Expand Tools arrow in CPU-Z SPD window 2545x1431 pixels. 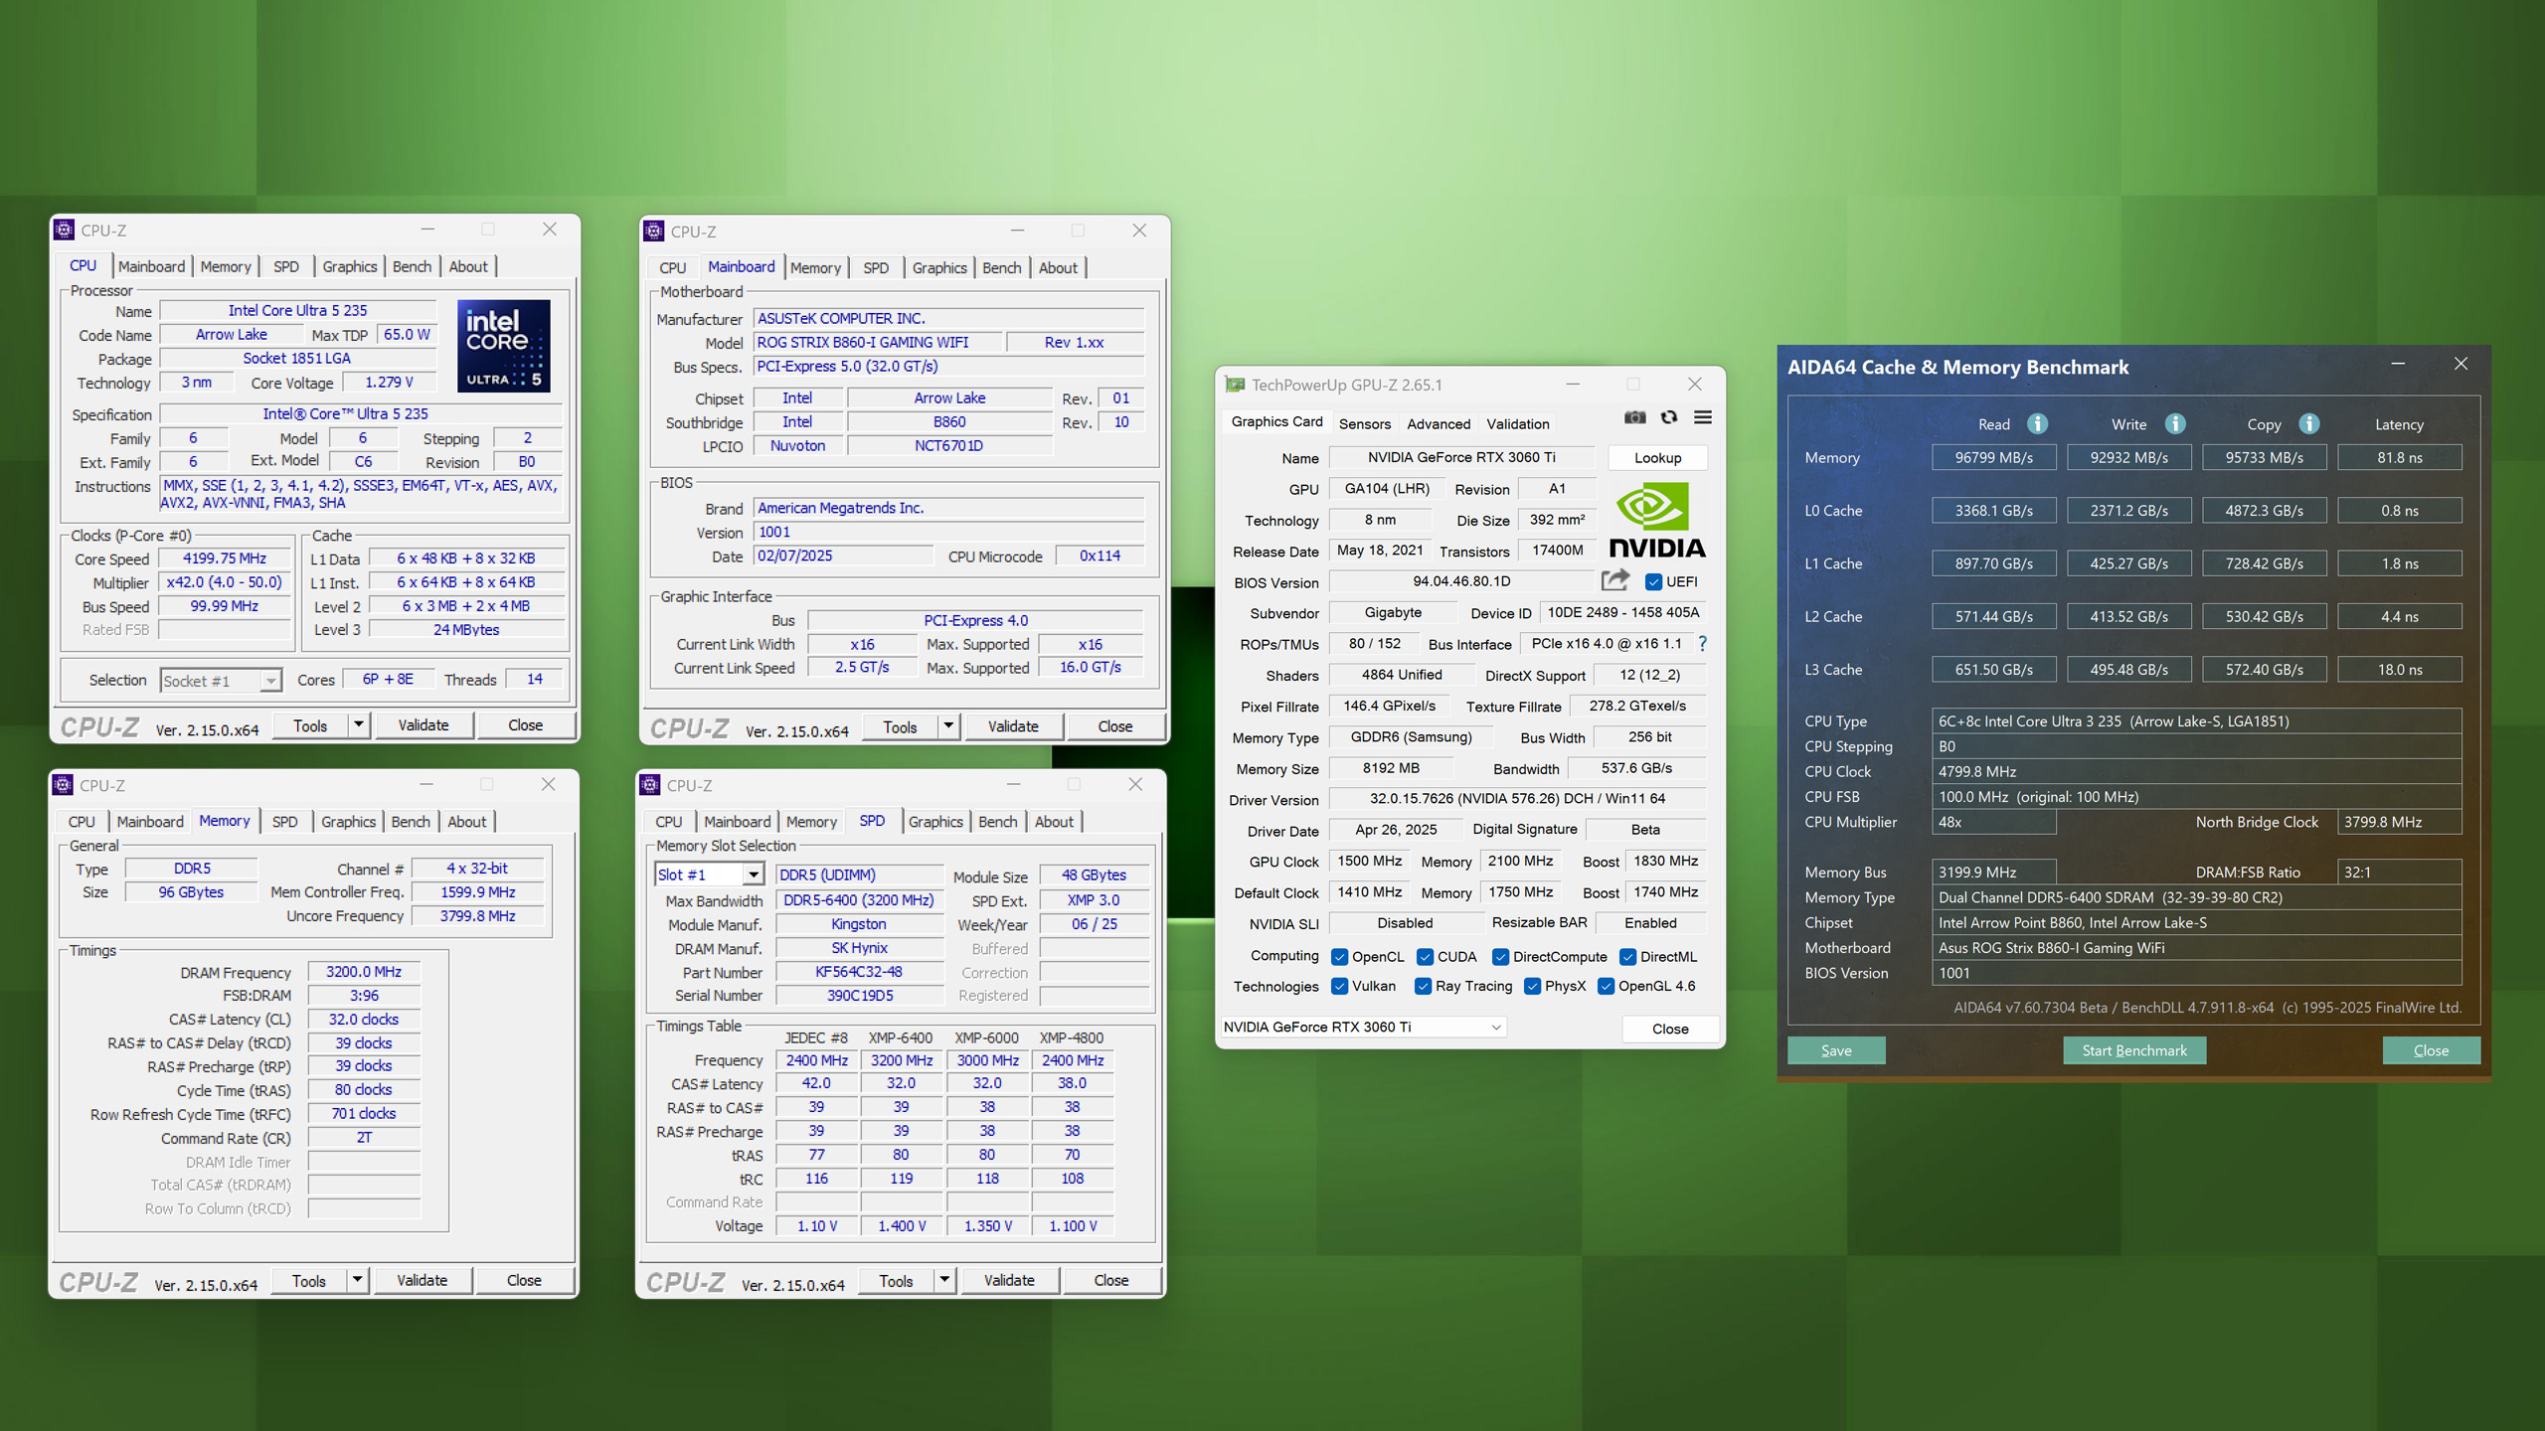point(944,1280)
